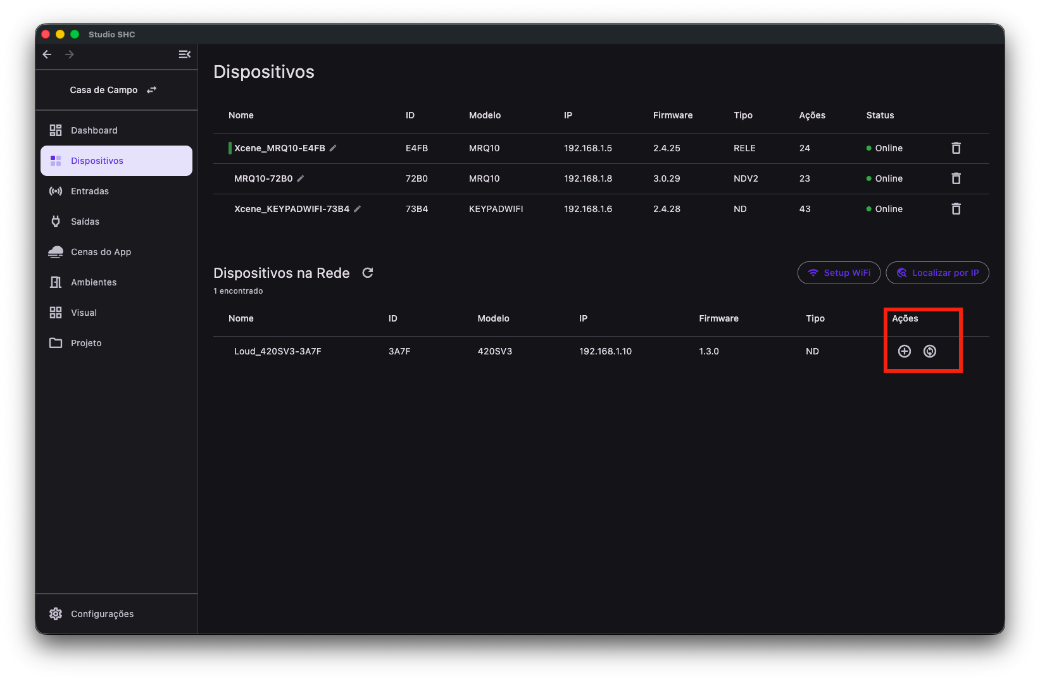Click IP address 192.168.1.8
This screenshot has width=1040, height=681.
(x=588, y=178)
